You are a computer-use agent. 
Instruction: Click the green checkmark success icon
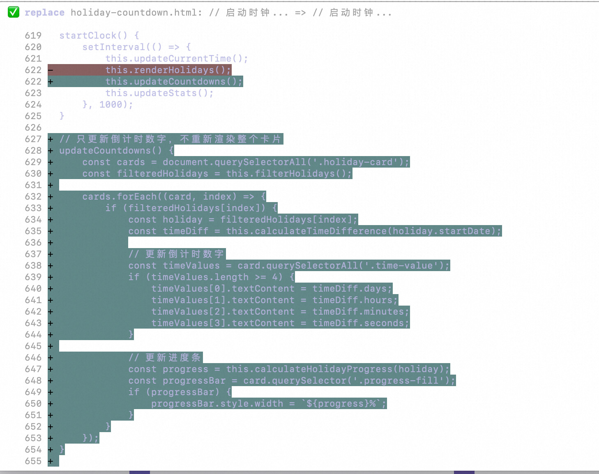pyautogui.click(x=14, y=12)
